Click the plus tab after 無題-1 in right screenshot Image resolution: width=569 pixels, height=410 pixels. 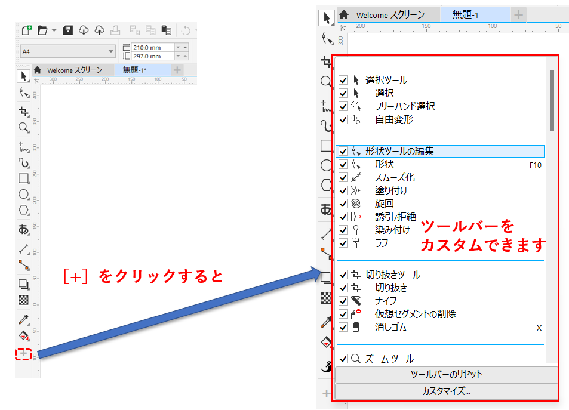point(519,15)
